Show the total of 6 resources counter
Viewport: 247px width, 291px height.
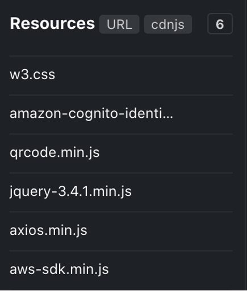(x=220, y=24)
